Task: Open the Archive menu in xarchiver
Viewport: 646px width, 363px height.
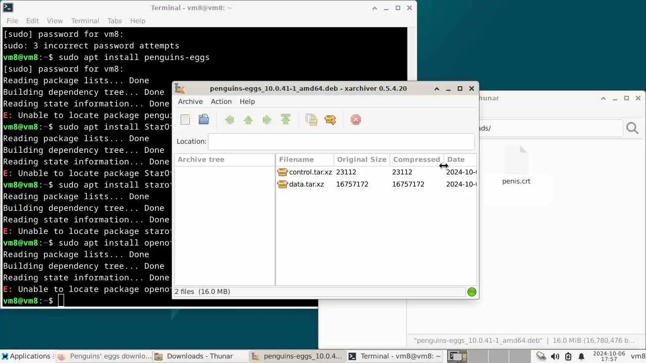Action: [x=190, y=101]
